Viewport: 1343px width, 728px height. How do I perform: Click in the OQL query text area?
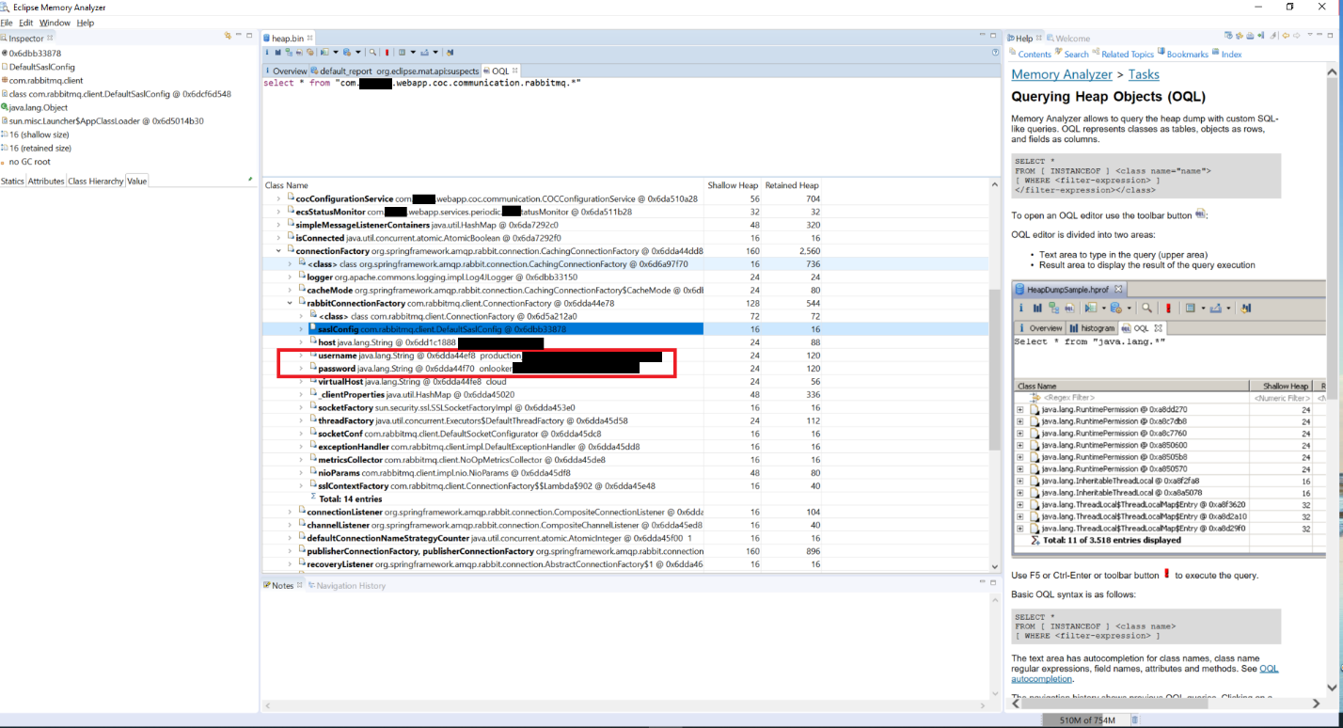pyautogui.click(x=630, y=127)
